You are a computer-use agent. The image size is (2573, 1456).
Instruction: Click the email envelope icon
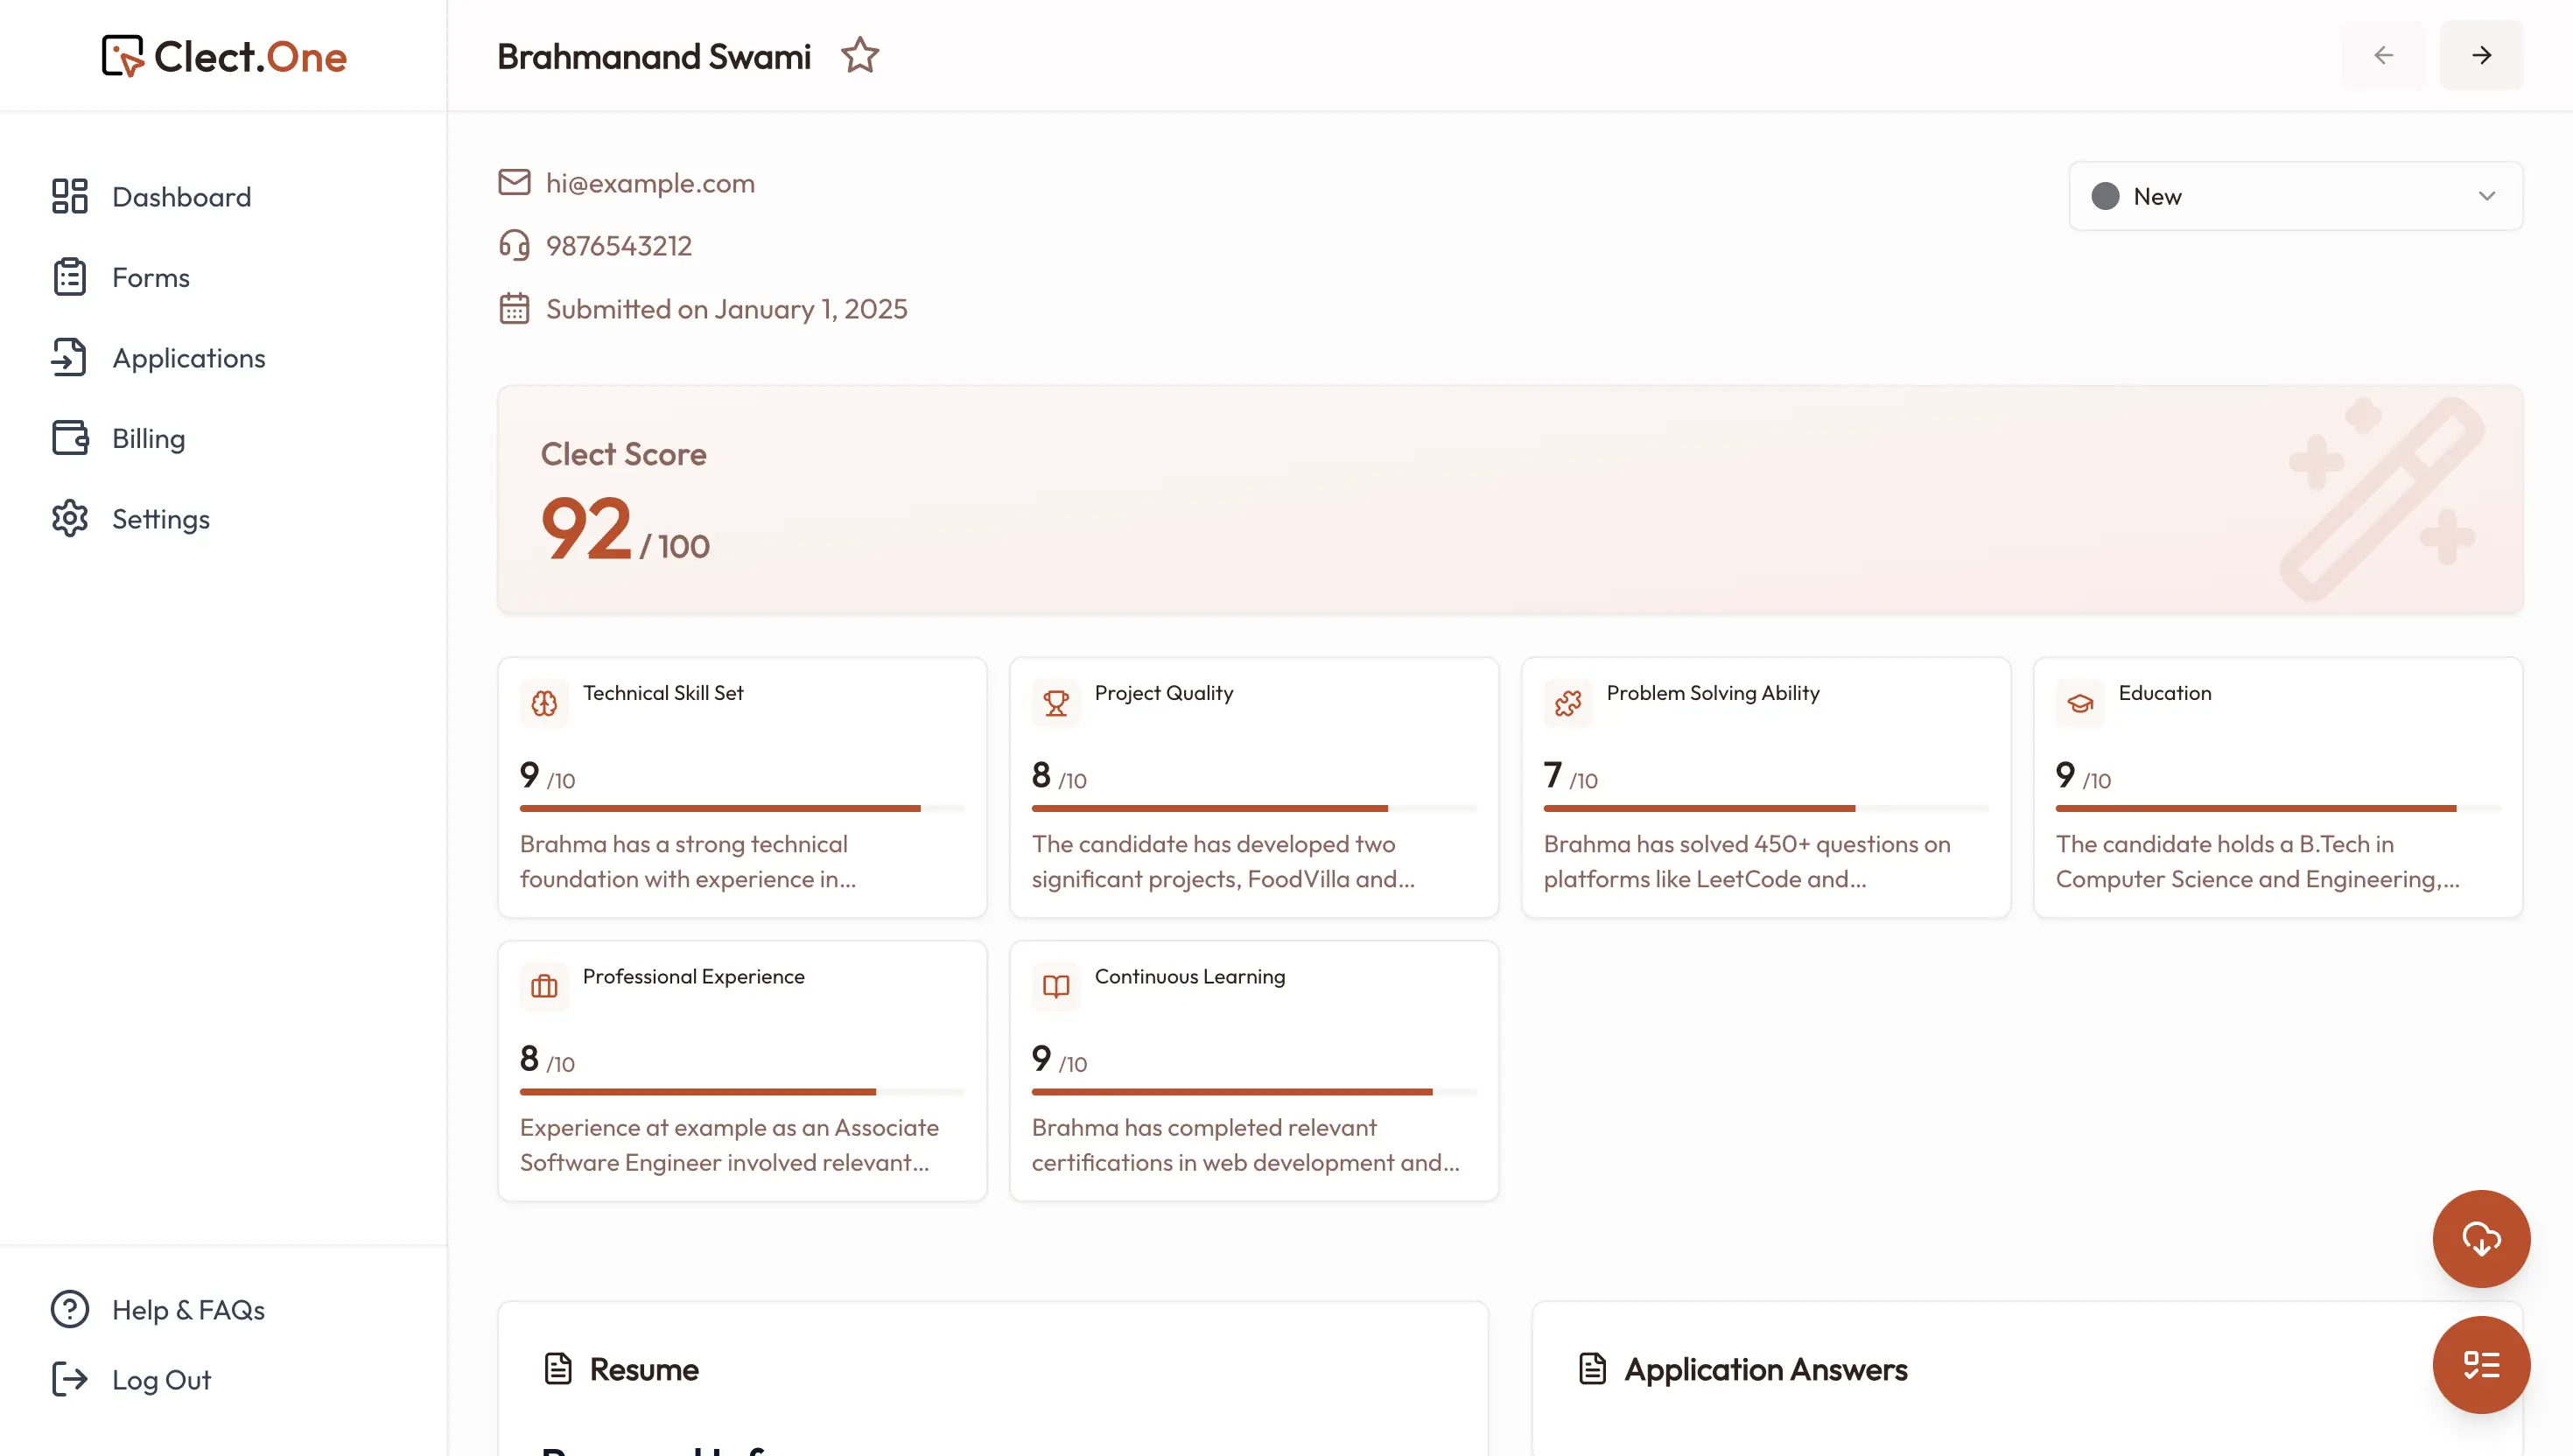pos(514,182)
